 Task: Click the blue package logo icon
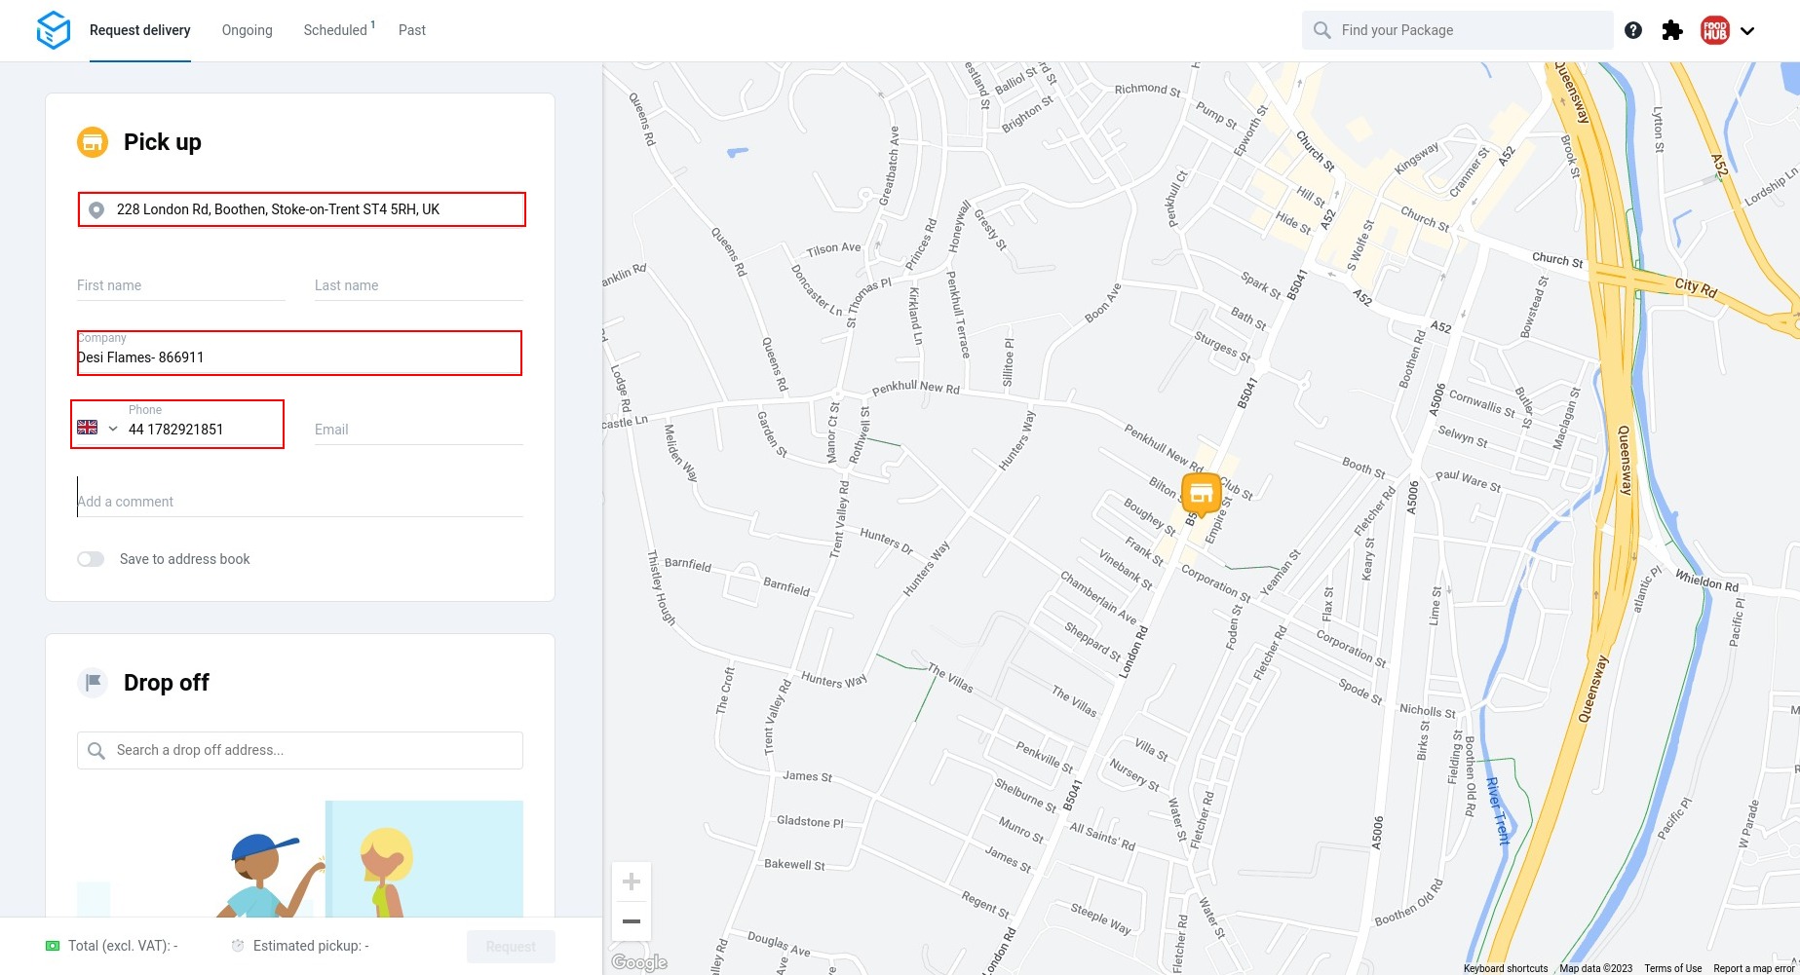point(54,30)
